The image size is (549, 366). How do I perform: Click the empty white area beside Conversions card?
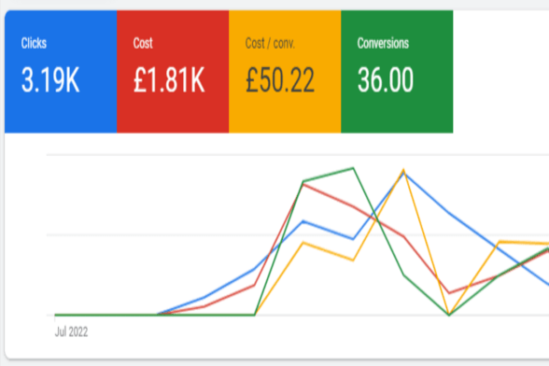click(x=500, y=72)
